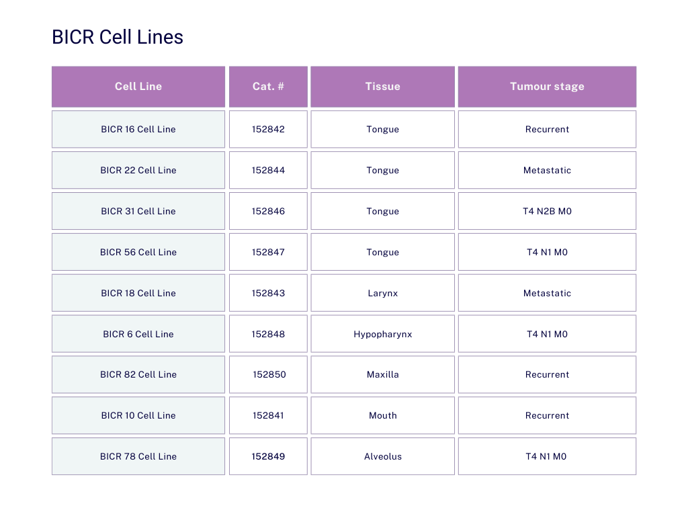
Task: Select the Maxilla tissue cell
Action: pyautogui.click(x=382, y=374)
